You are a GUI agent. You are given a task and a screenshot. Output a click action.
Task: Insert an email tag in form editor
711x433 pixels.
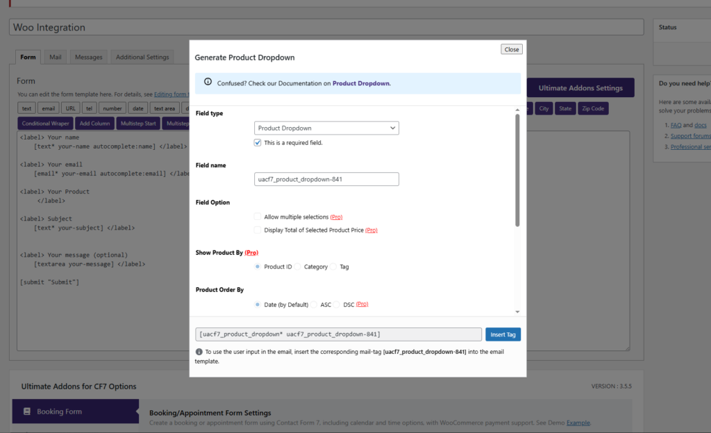(49, 108)
